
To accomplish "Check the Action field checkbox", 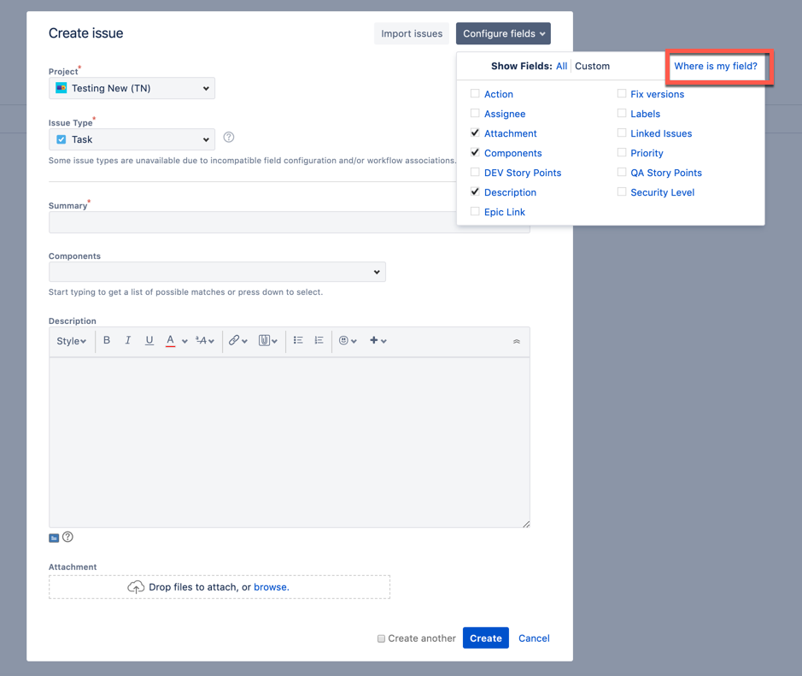I will point(475,93).
